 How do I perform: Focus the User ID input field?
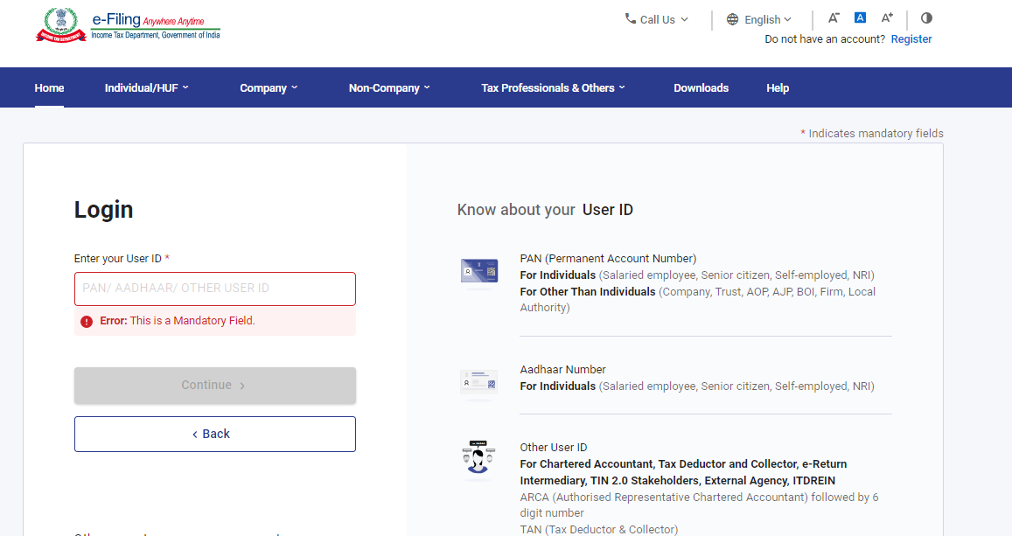215,289
